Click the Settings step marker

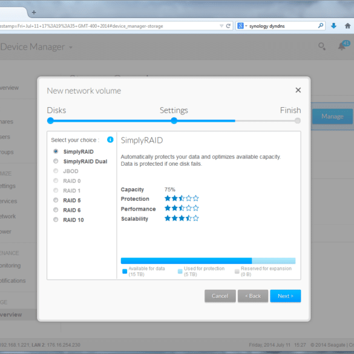pos(174,121)
